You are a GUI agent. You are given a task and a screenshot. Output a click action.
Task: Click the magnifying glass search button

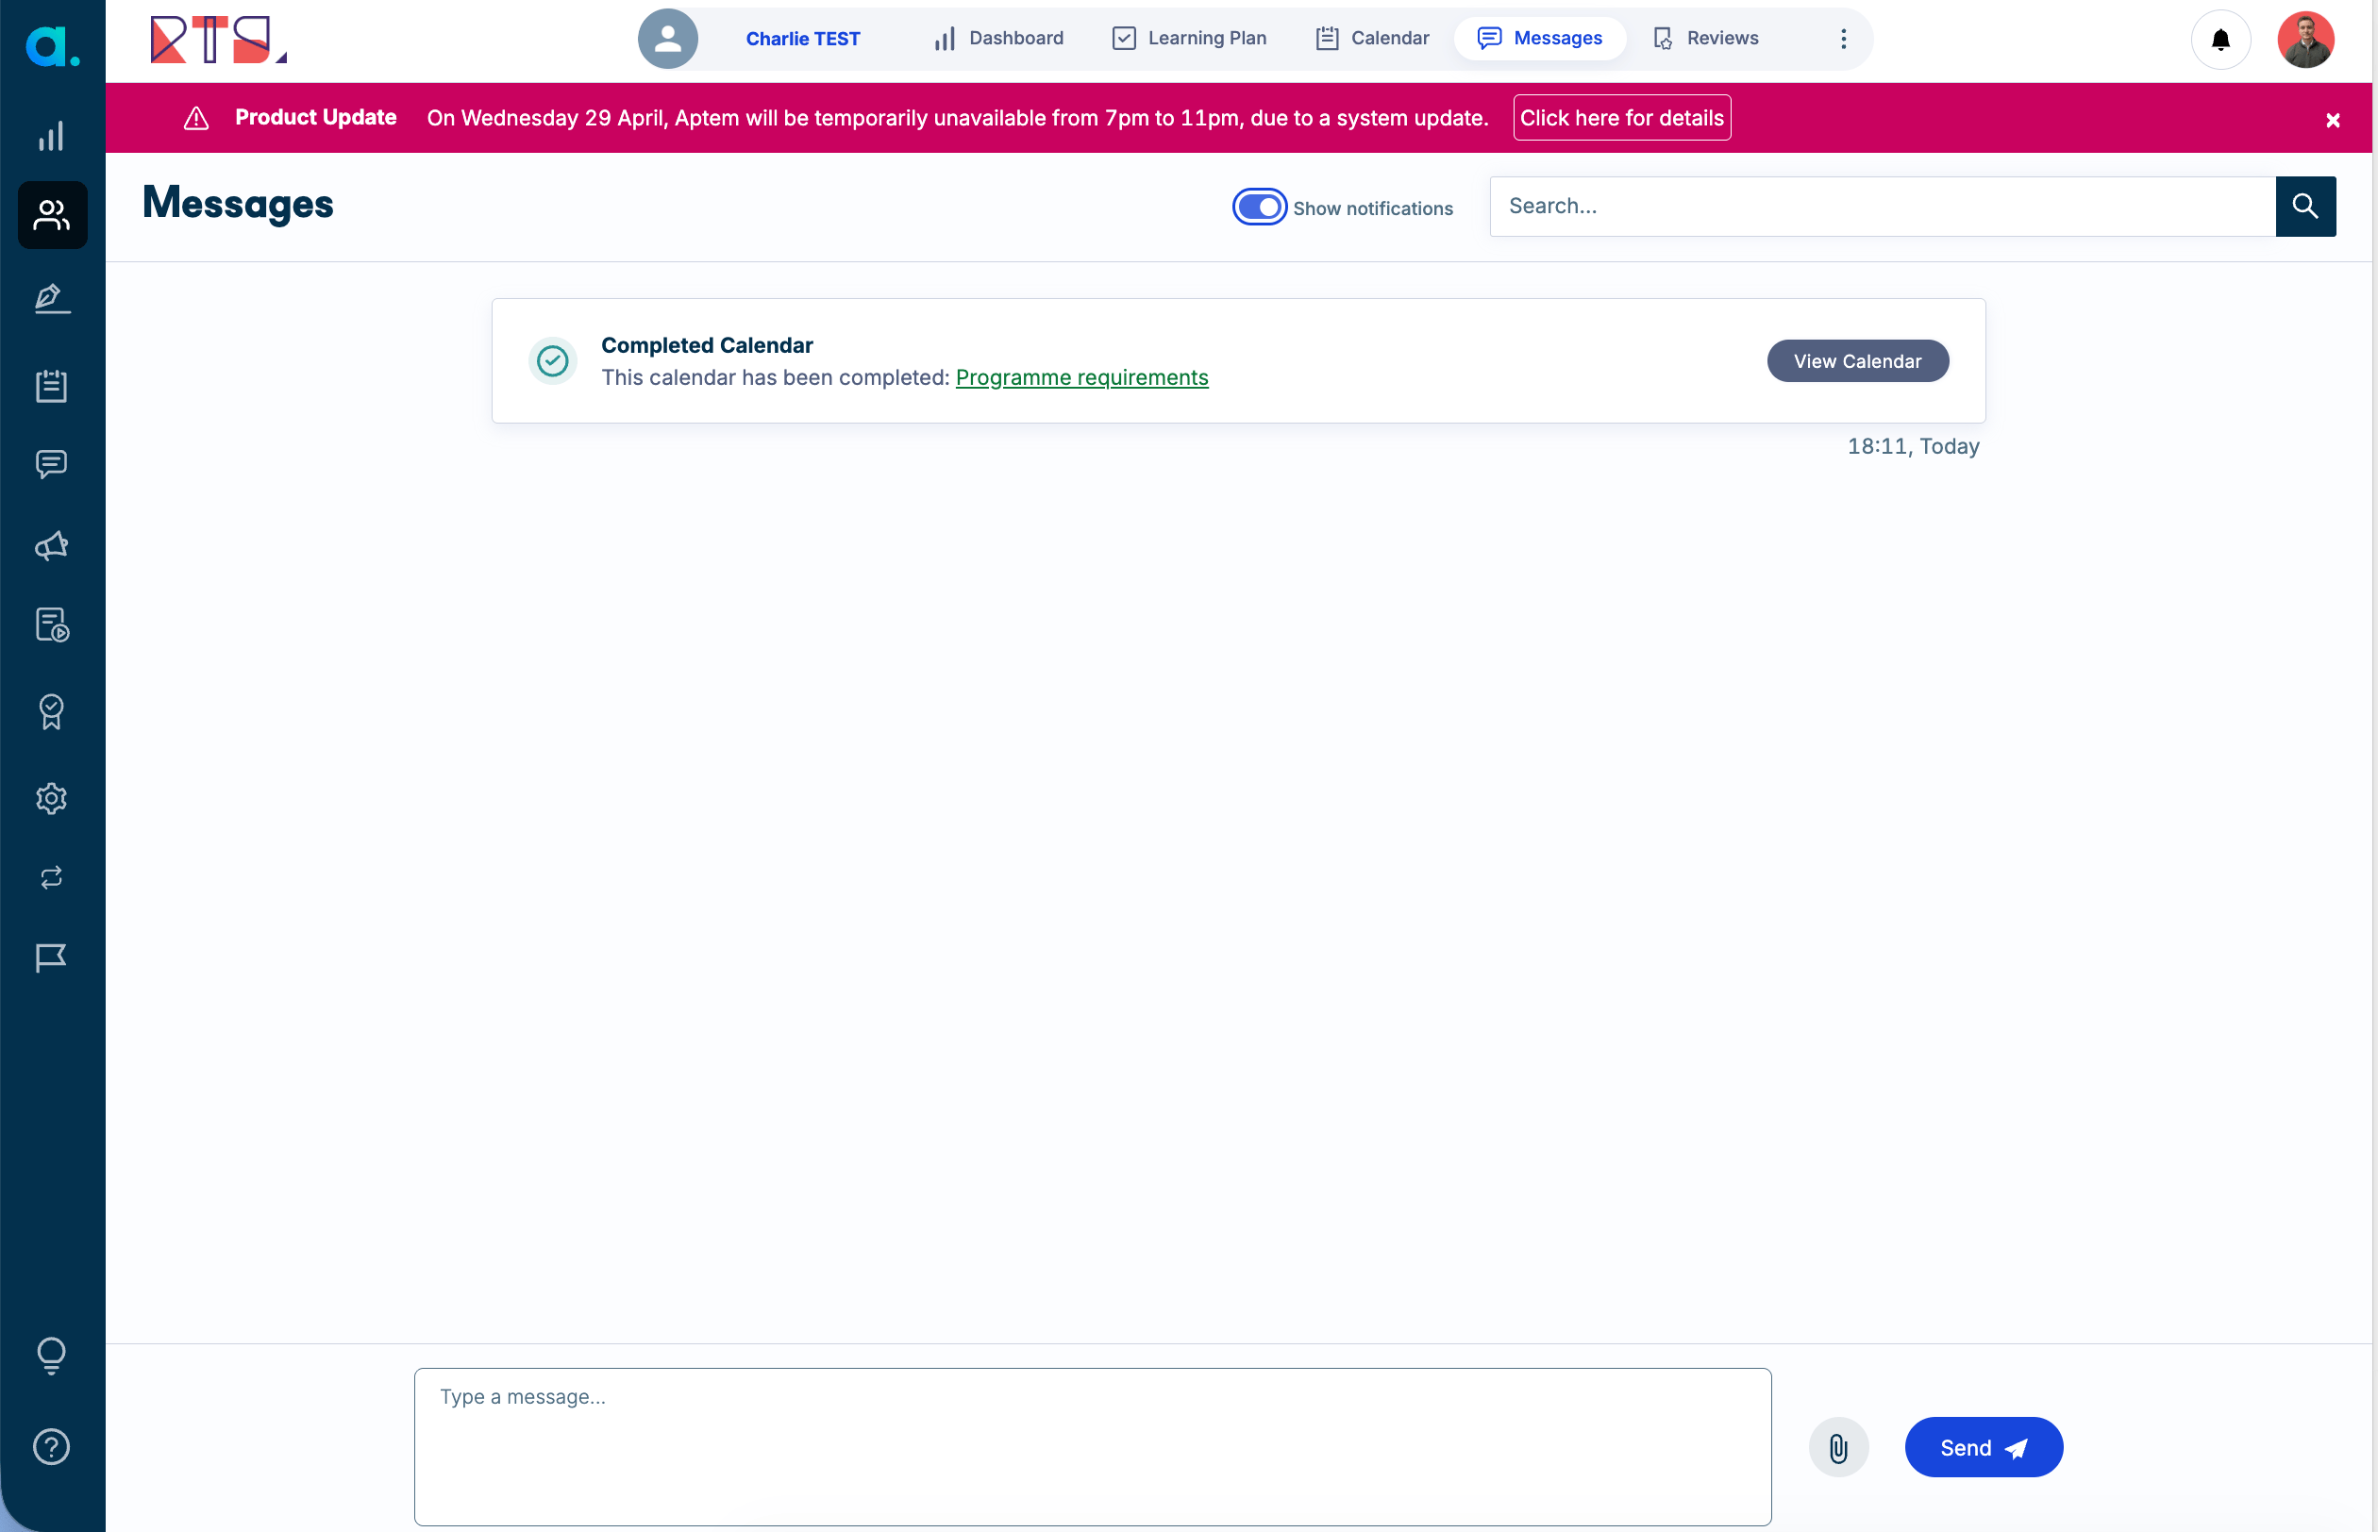(2304, 206)
